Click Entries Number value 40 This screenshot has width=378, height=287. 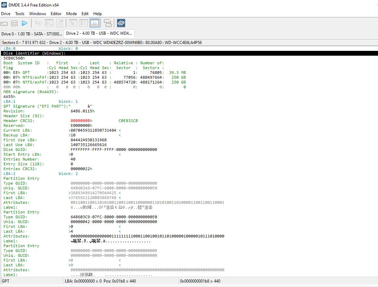point(73,159)
